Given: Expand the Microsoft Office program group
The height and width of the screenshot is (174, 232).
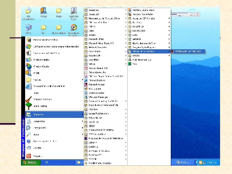Looking at the screenshot, I should (x=105, y=39).
